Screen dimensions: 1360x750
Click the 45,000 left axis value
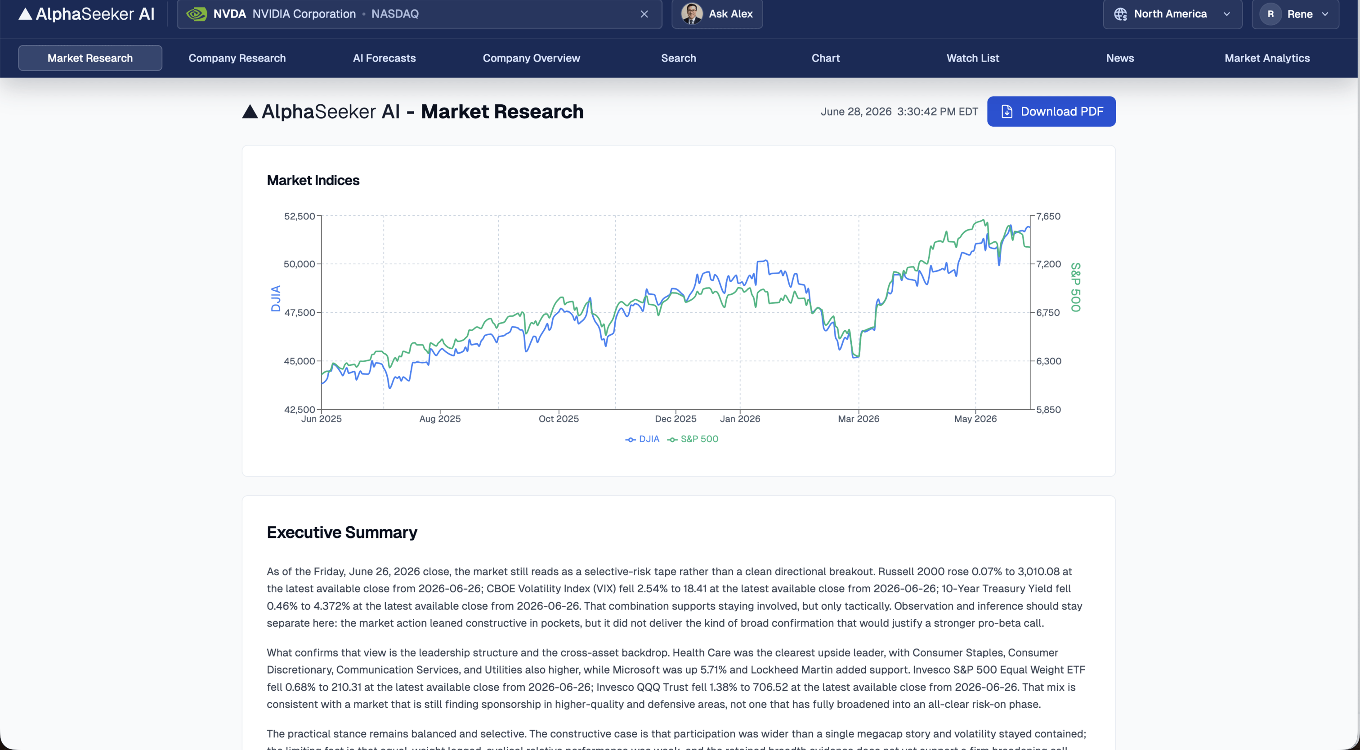pyautogui.click(x=300, y=361)
